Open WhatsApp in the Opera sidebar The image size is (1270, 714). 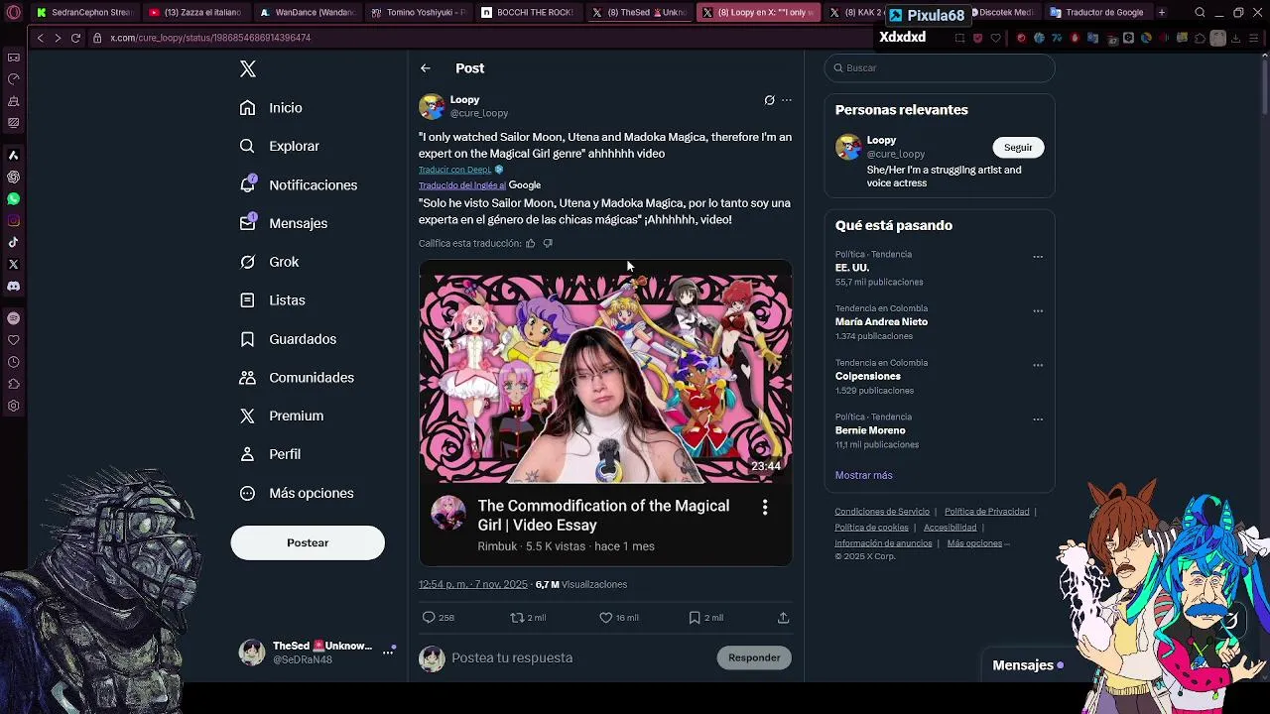13,199
